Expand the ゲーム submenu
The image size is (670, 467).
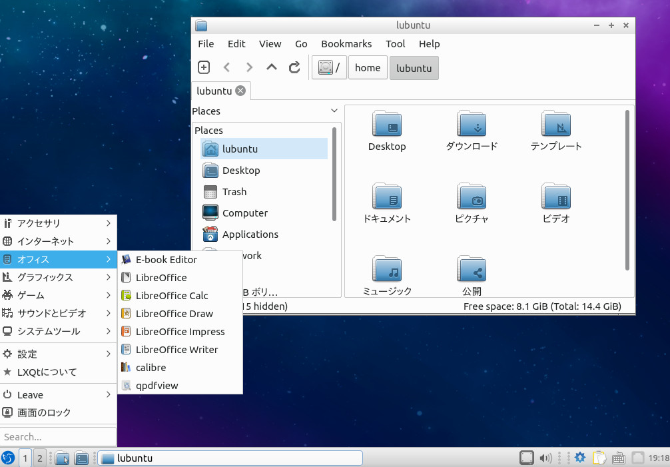pyautogui.click(x=58, y=295)
